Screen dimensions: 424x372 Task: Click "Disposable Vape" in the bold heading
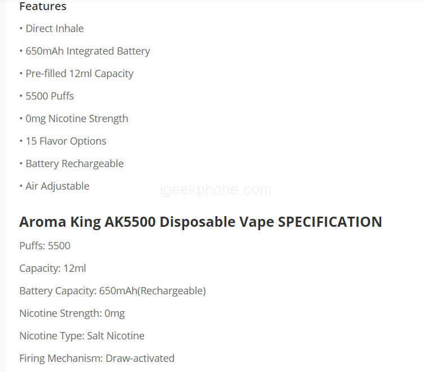click(217, 222)
